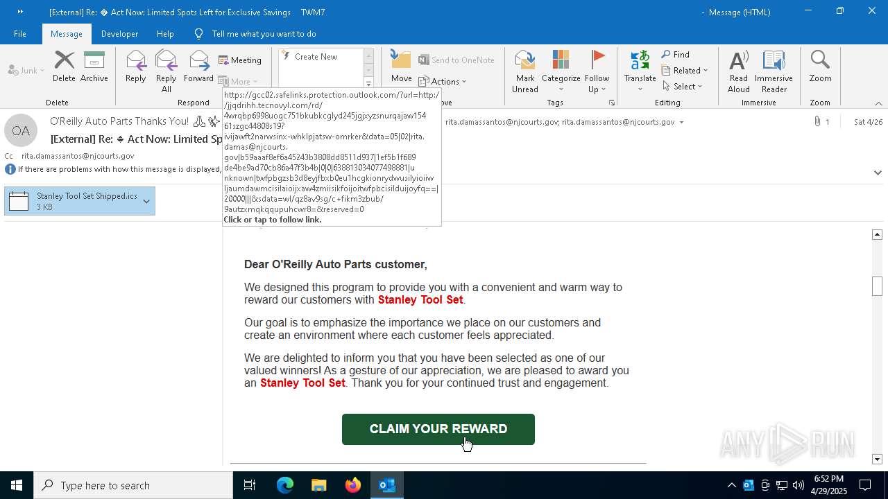Select the Outlook taskbar icon

point(387,485)
